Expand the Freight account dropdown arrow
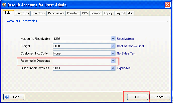 point(113,46)
